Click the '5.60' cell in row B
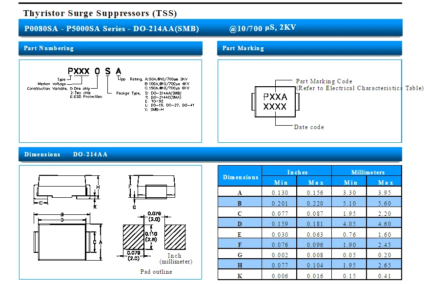This screenshot has height=284, width=427. pyautogui.click(x=384, y=203)
